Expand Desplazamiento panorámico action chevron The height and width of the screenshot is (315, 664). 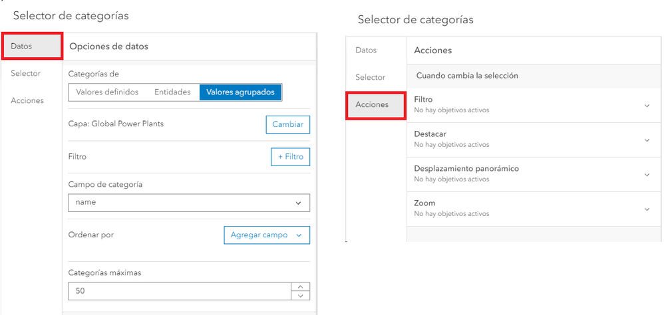[x=647, y=174]
